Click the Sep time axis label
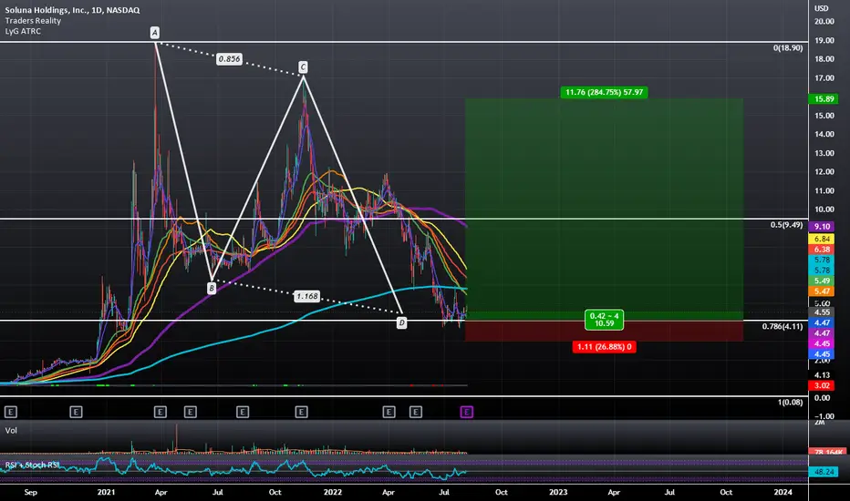This screenshot has height=501, width=850. click(x=31, y=492)
